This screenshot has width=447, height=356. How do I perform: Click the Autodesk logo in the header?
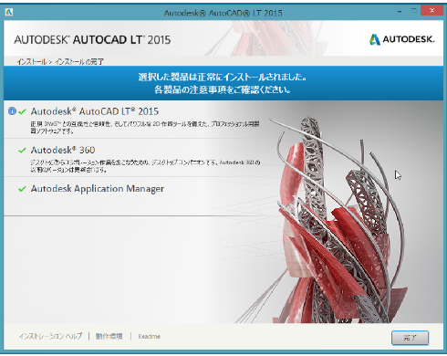(x=402, y=39)
